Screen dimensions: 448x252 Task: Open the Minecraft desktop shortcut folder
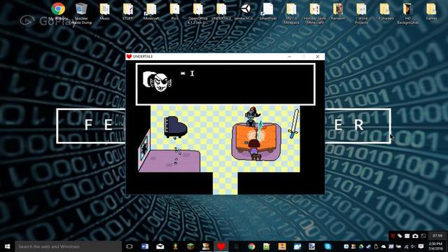151,11
